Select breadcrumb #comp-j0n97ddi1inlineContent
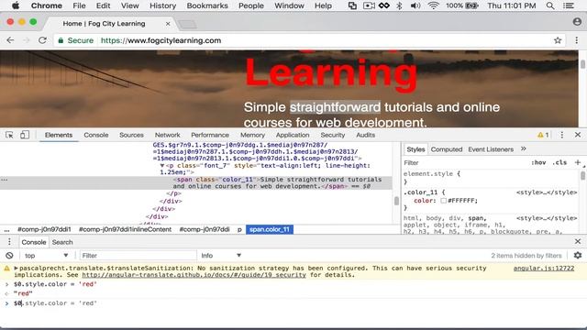Screen dimensions: 587x330 [x=125, y=229]
